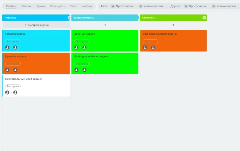Image resolution: width=240 pixels, height=151 pixels.
Task: Open the Календарь view tab
Action: click(x=57, y=6)
